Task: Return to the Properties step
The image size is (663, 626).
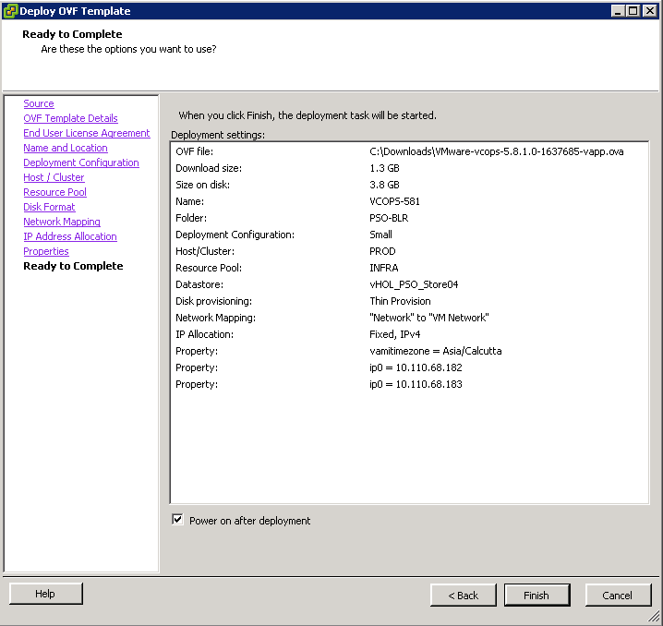Action: 46,251
